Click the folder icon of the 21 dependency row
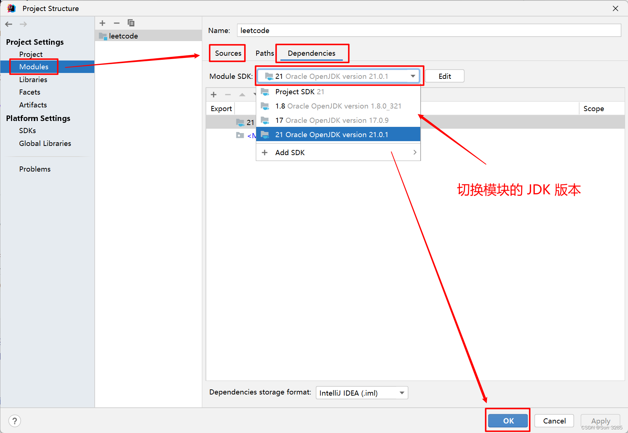The image size is (628, 433). 240,122
